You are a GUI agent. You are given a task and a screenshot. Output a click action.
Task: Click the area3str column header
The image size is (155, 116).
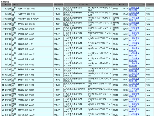tap(100, 5)
